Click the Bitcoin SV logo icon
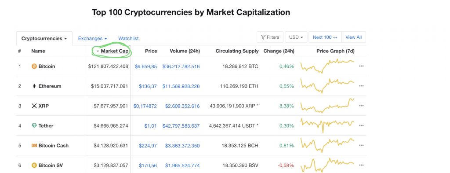450x173 pixels. click(x=34, y=165)
